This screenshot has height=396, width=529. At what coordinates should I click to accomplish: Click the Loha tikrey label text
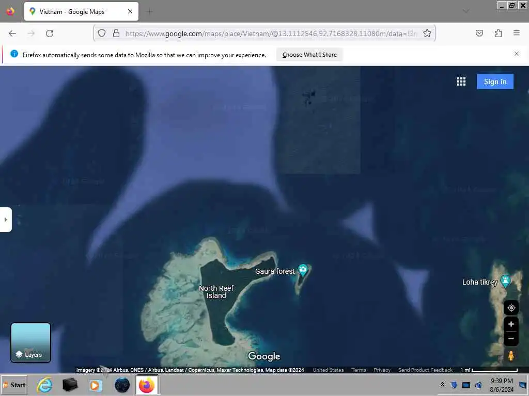(x=480, y=282)
